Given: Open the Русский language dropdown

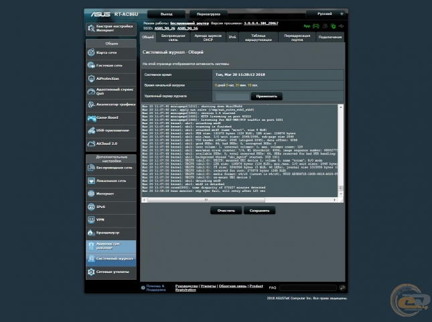Looking at the screenshot, I should tap(326, 14).
